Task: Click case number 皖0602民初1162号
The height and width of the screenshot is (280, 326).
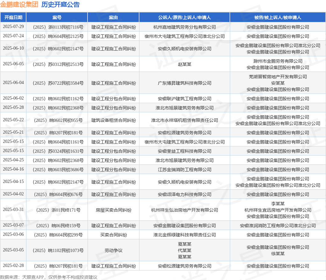Action: tap(58, 99)
